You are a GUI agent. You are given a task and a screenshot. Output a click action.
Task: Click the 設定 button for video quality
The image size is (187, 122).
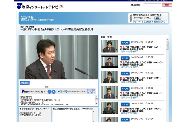pos(158,18)
